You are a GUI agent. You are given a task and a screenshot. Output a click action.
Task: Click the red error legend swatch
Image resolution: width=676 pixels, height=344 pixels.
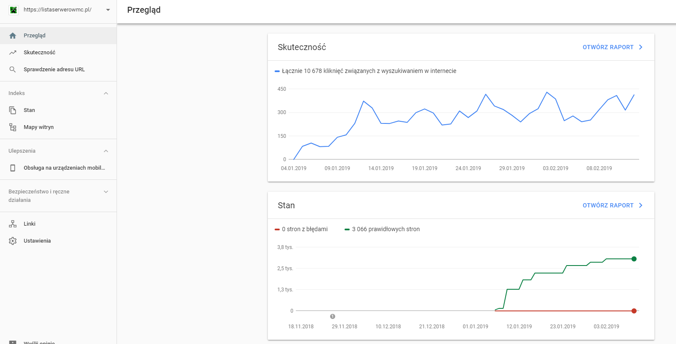277,229
